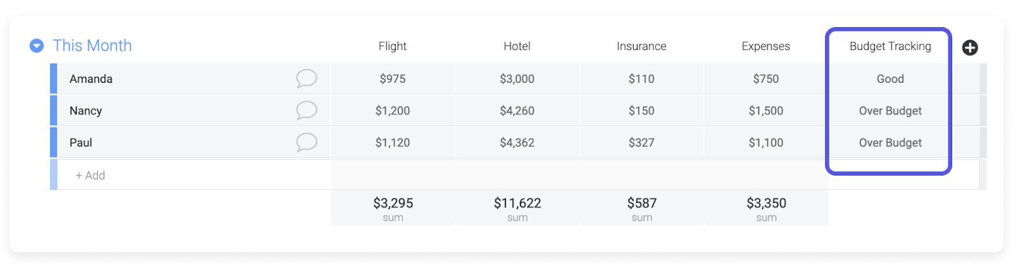Select Nancy's Over Budget cell
This screenshot has height=269, width=1013.
890,111
